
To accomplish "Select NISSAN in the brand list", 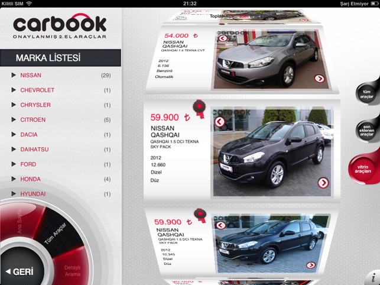I will point(31,76).
